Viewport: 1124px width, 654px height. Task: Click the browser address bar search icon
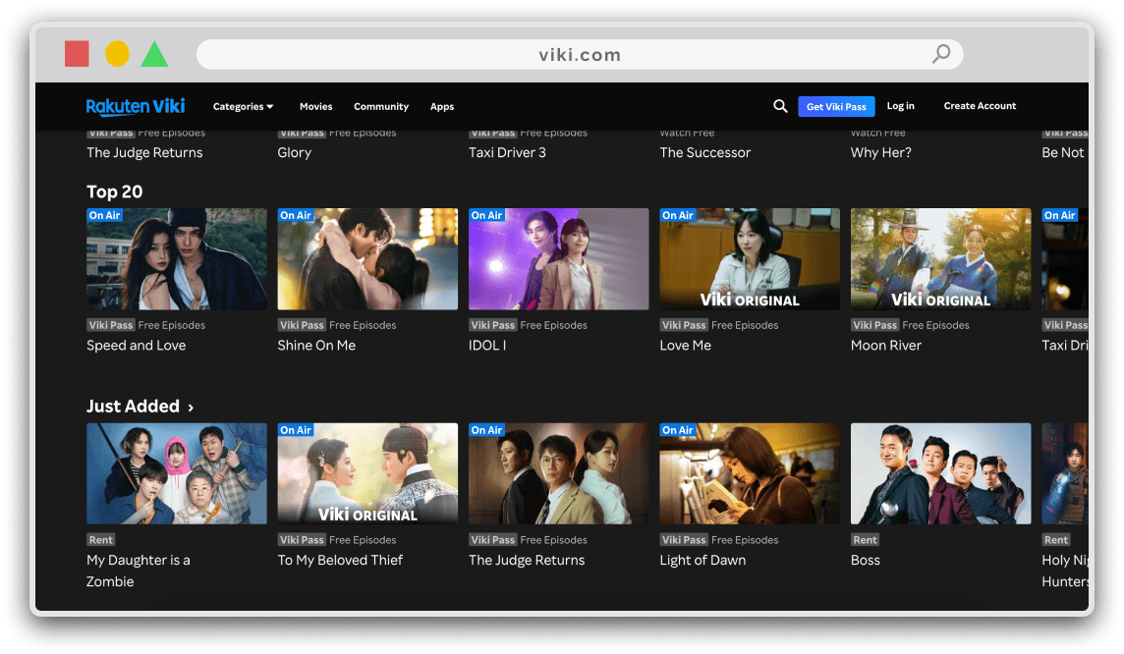pos(941,54)
